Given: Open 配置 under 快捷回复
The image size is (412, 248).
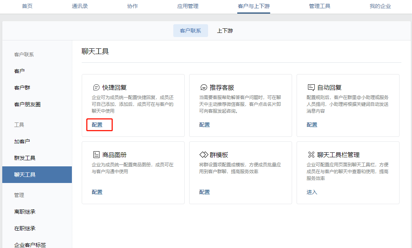Looking at the screenshot, I should (97, 124).
